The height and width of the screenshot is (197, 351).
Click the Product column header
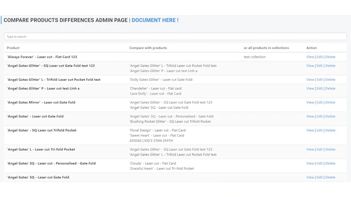click(13, 48)
